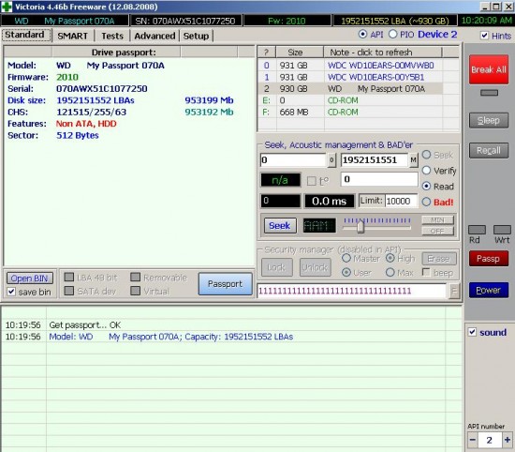The width and height of the screenshot is (515, 452).
Task: Click the Limit field showing 10000
Action: click(x=401, y=201)
